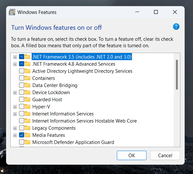Click the Microsoft Defender Application Guard folder icon
The width and height of the screenshot is (193, 174).
27,142
